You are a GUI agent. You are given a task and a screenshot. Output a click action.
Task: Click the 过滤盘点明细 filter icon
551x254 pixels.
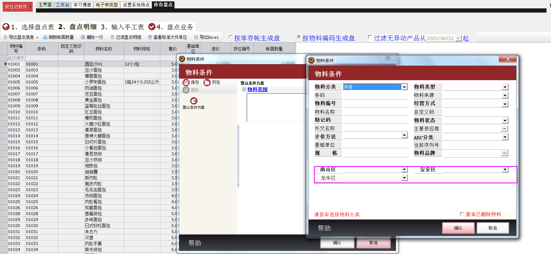point(112,37)
